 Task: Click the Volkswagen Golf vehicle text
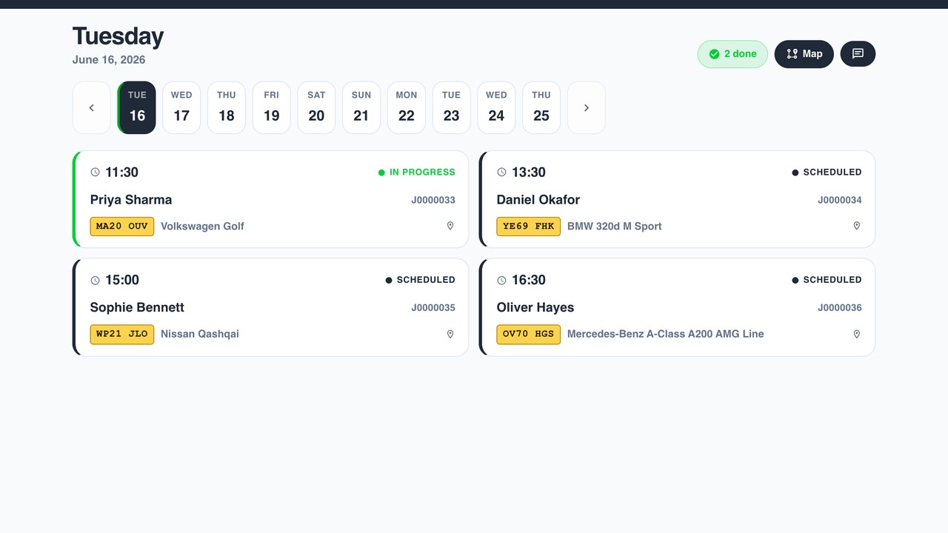(x=202, y=227)
